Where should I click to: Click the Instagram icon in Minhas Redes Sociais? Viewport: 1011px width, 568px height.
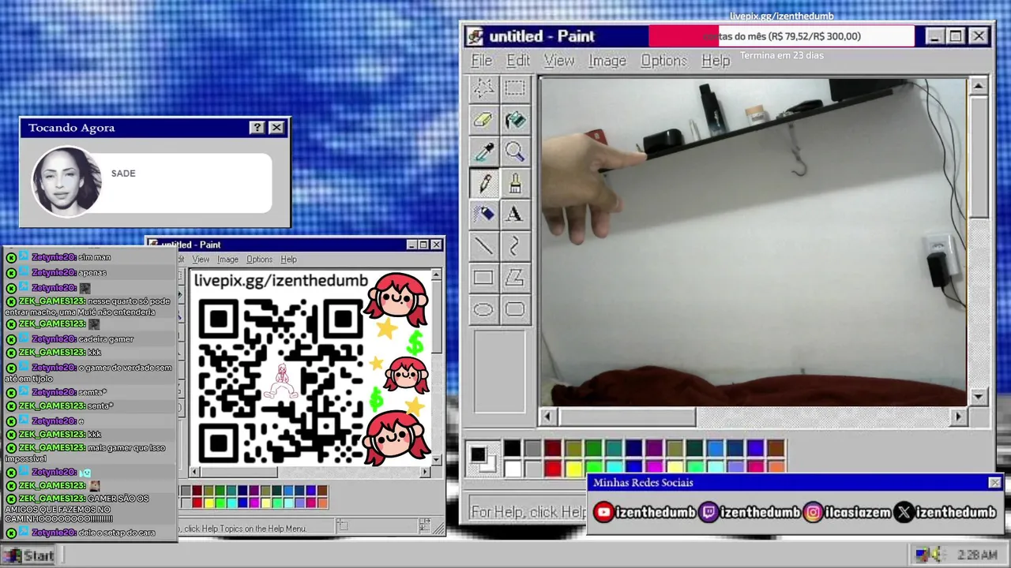click(813, 512)
